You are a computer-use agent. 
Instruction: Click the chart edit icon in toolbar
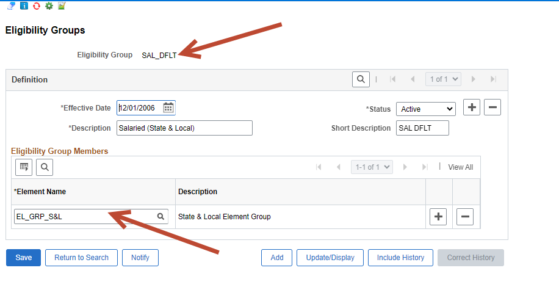tap(62, 5)
